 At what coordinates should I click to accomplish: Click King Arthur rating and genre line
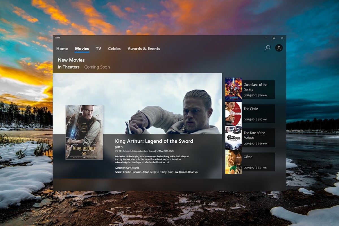pyautogui.click(x=144, y=151)
